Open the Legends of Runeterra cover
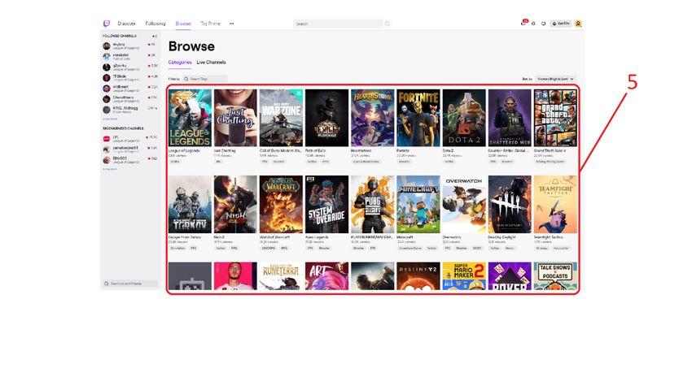 pos(281,276)
